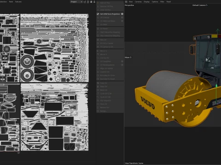Click Max UV icon

(x=98, y=40)
